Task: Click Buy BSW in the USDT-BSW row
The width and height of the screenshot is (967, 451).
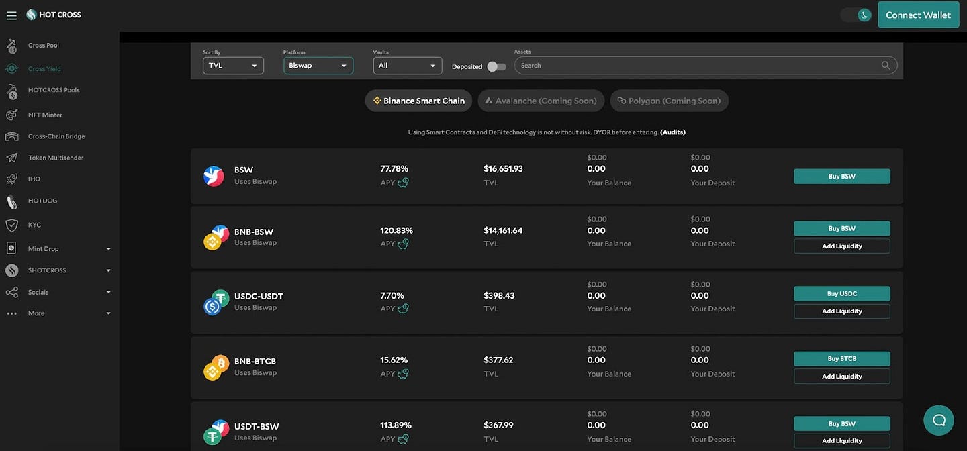Action: tap(842, 423)
